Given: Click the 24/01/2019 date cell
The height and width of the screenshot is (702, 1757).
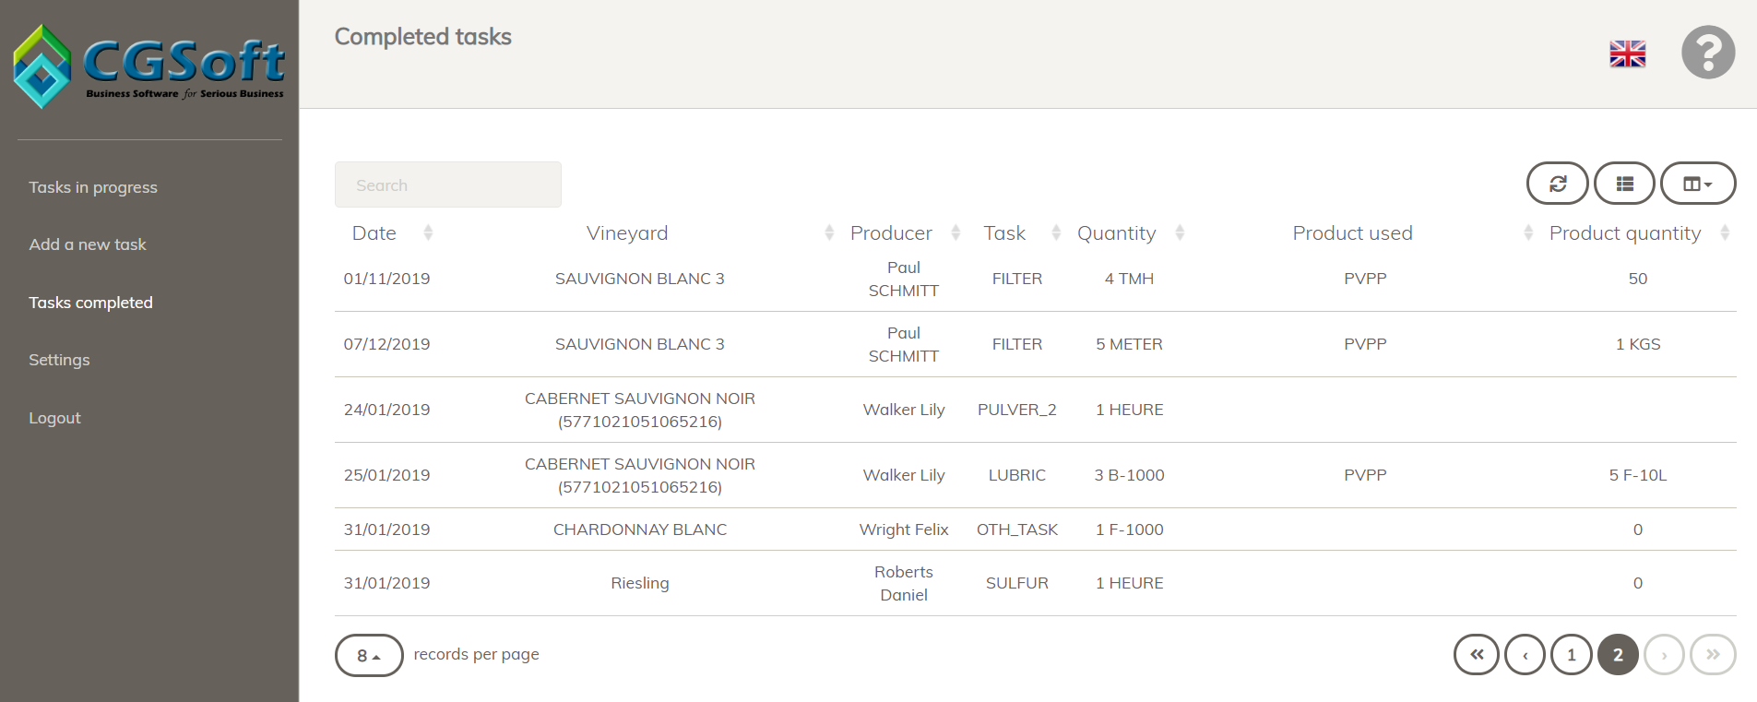Looking at the screenshot, I should (x=386, y=410).
